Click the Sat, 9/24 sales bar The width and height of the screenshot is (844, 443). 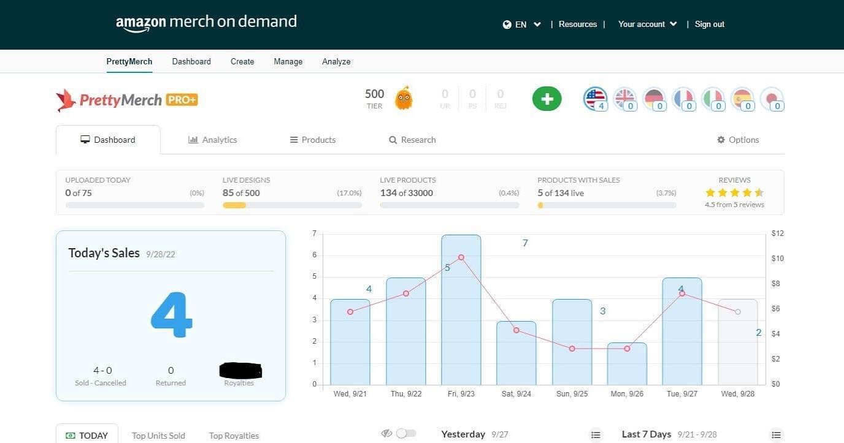coord(516,353)
